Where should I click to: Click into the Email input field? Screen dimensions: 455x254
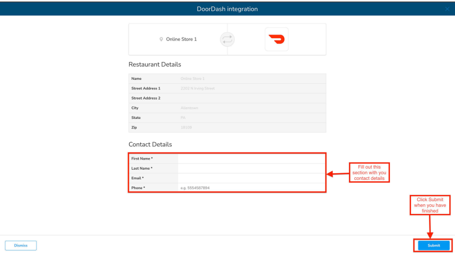click(251, 178)
